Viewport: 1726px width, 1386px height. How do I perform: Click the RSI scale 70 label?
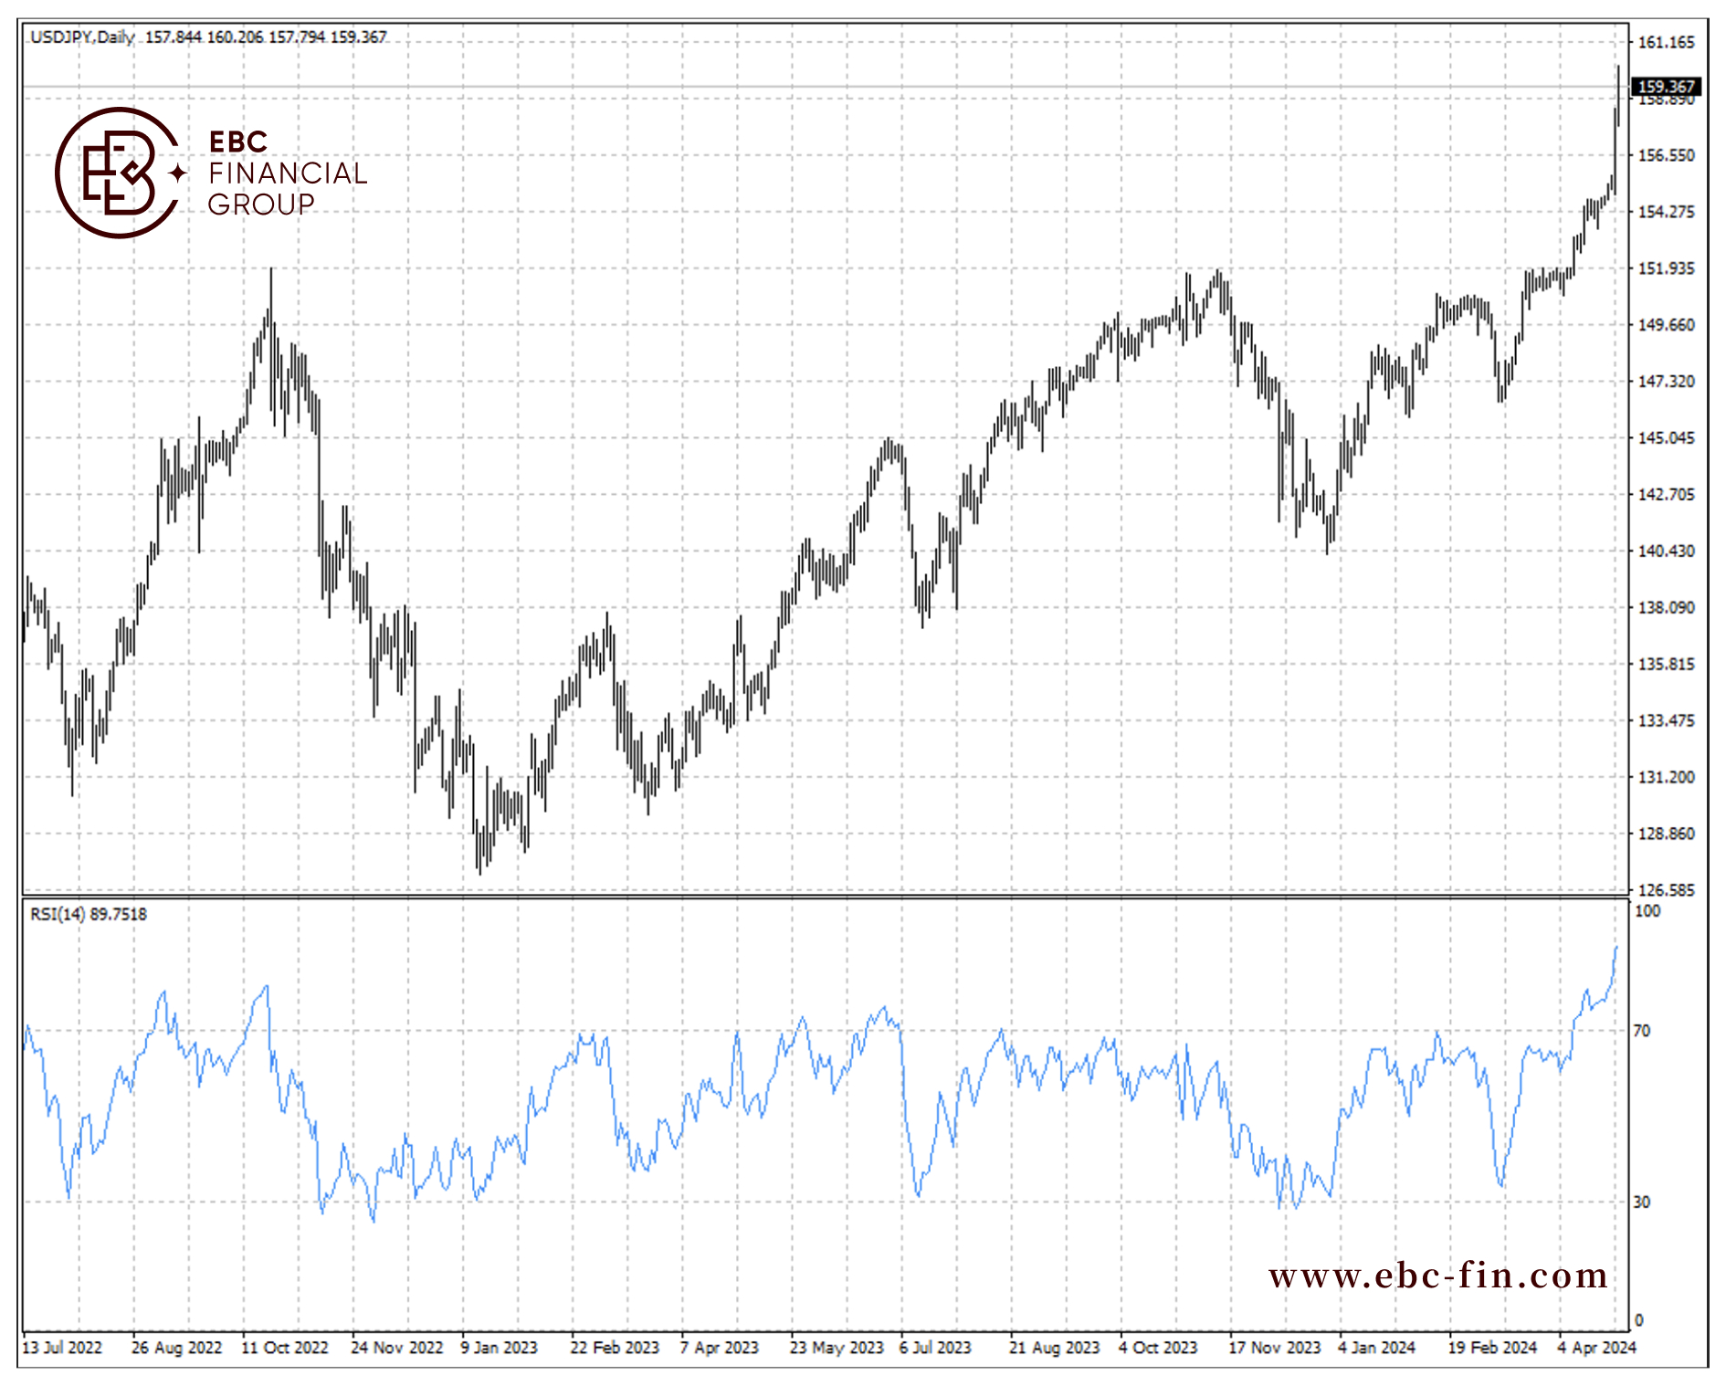[1642, 1031]
